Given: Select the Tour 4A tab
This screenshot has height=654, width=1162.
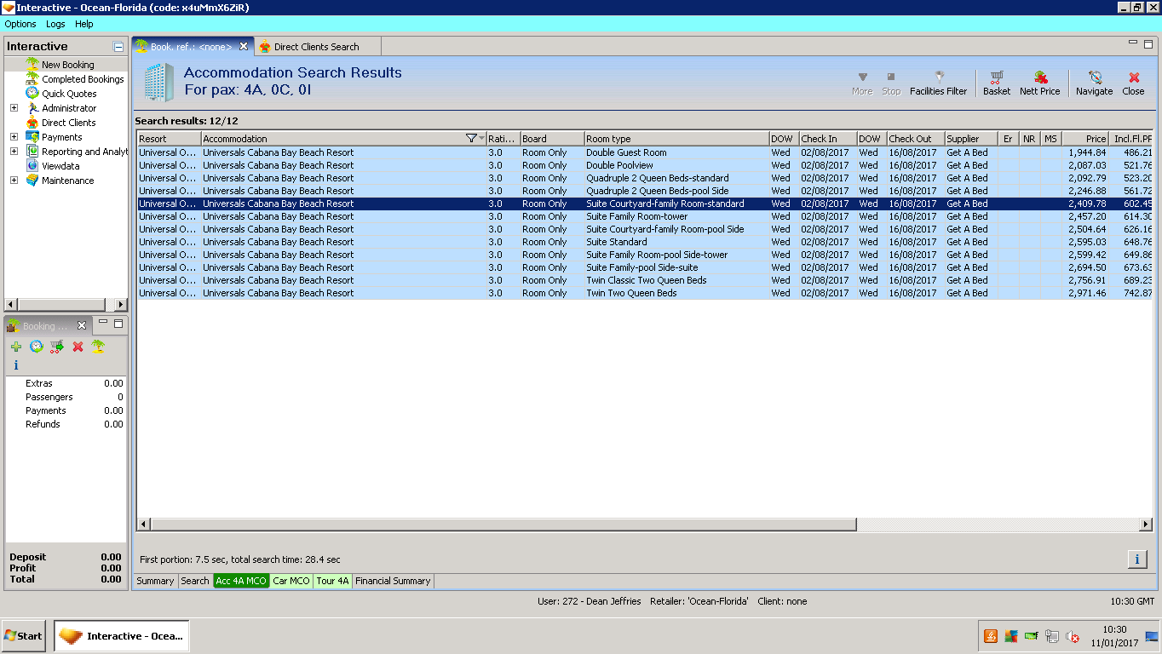Looking at the screenshot, I should [333, 581].
